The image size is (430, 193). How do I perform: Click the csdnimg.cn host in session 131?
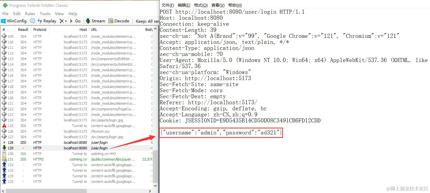pos(78,159)
